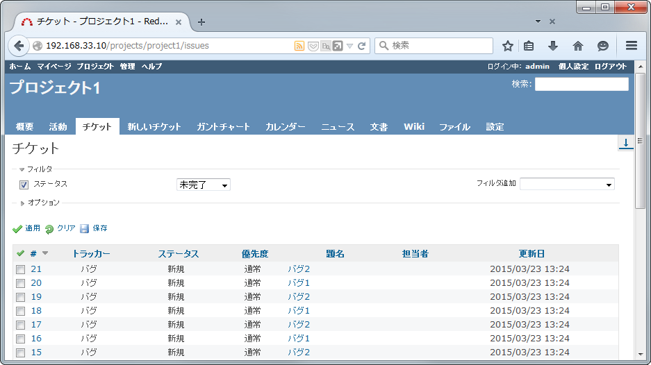Image resolution: width=651 pixels, height=365 pixels.
Task: Open the ニュース tab
Action: (338, 126)
